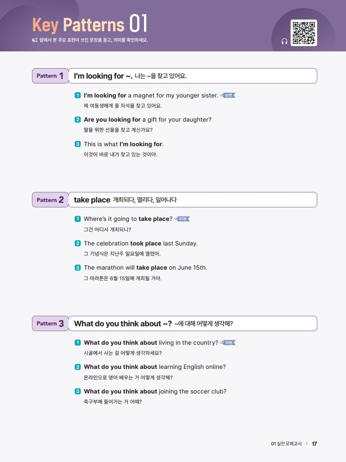This screenshot has height=462, width=346.
Task: Click the megaphone icon below the title
Action: click(35, 40)
